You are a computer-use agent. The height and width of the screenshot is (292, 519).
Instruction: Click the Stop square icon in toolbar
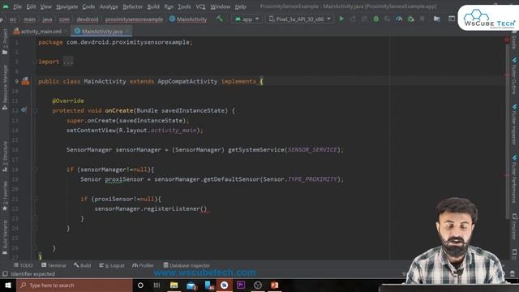[x=422, y=19]
